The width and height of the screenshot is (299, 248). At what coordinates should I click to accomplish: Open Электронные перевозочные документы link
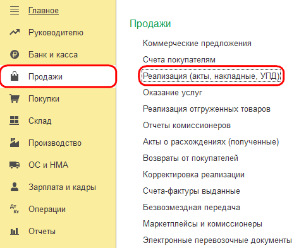217,240
